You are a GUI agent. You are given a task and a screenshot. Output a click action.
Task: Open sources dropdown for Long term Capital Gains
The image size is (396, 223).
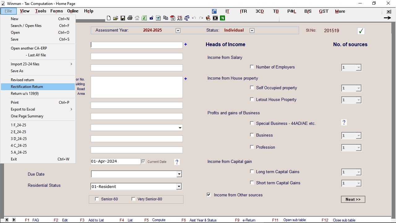point(359,172)
